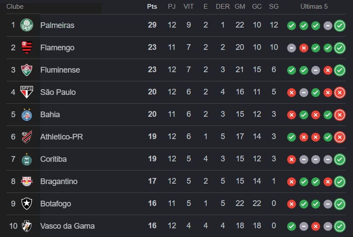
Task: Click the SG column header
Action: 274,7
